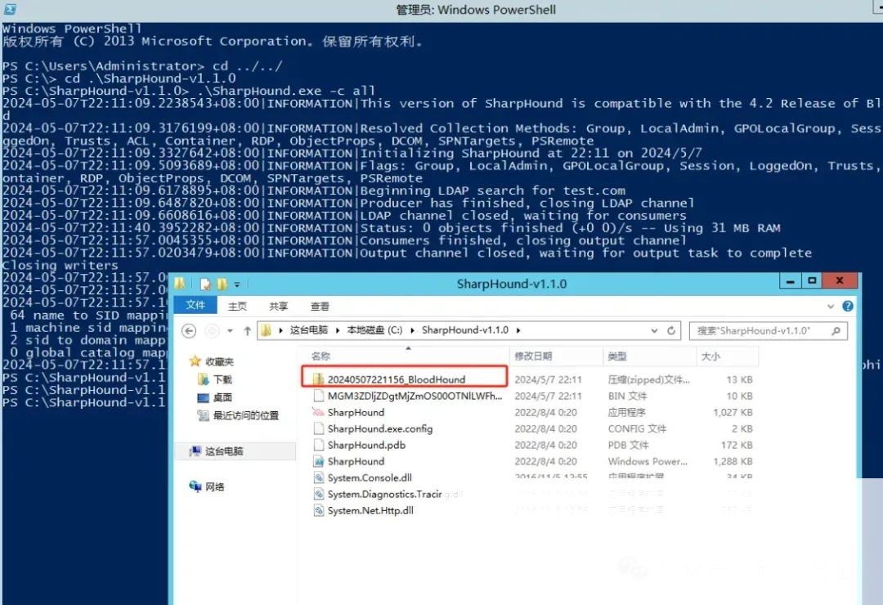883x605 pixels.
Task: Select SharpHound.pdb file
Action: (366, 445)
